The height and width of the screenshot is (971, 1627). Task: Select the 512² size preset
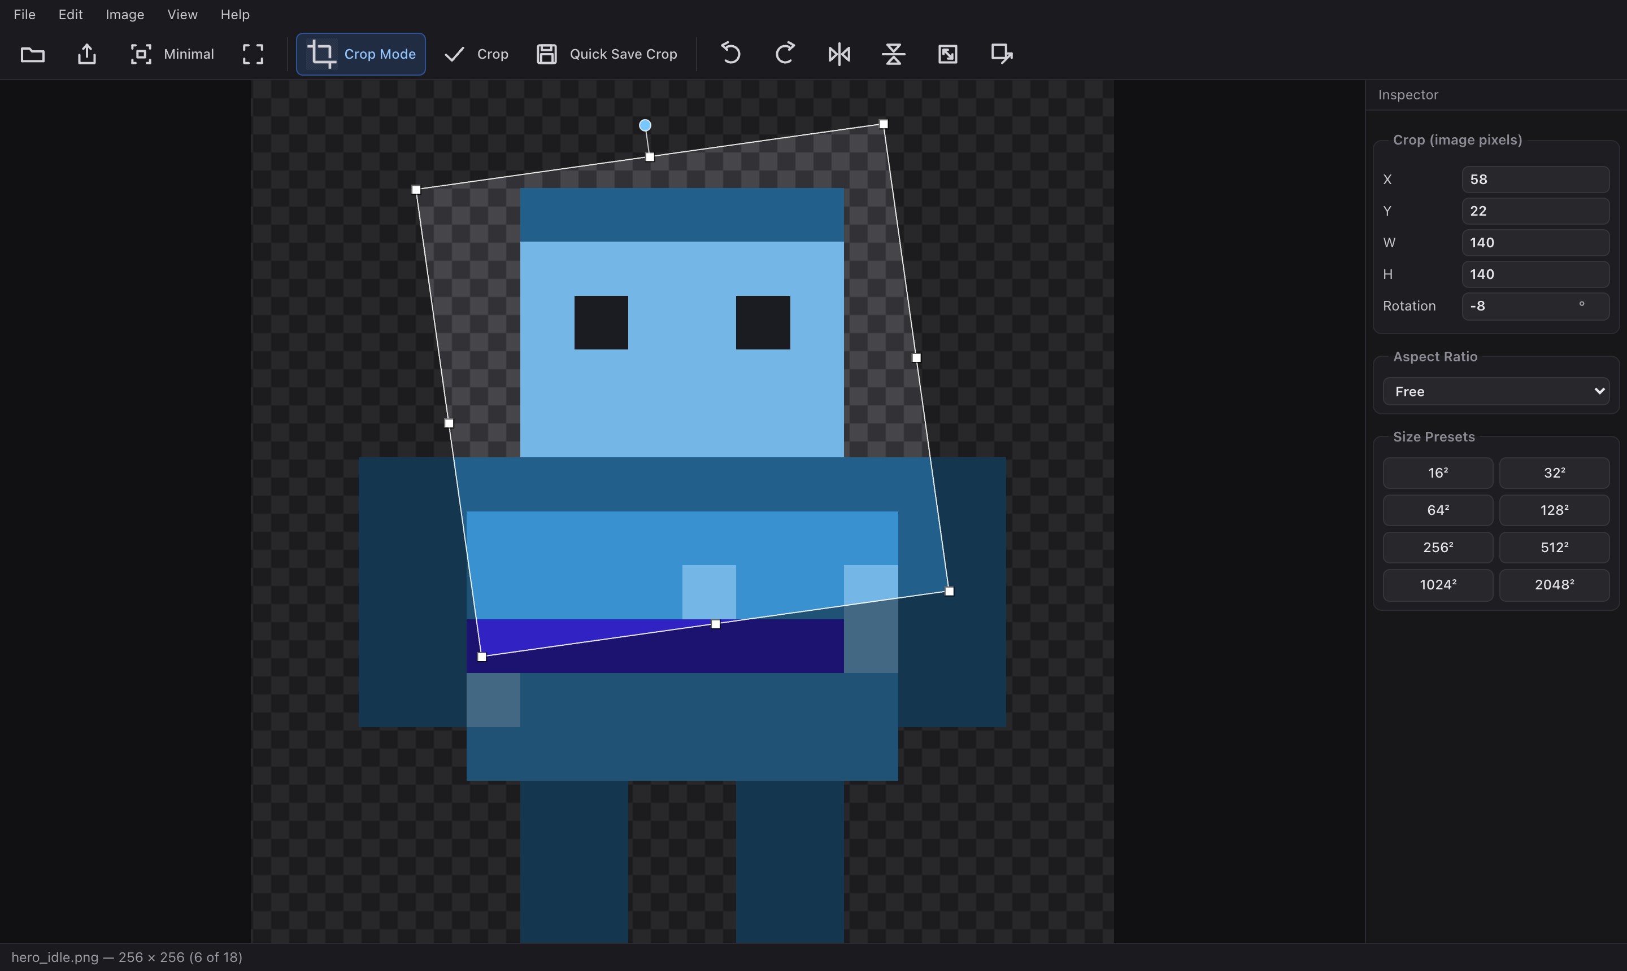click(x=1554, y=547)
